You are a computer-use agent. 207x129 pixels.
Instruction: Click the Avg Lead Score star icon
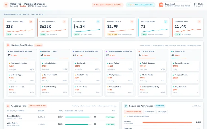point(166,21)
